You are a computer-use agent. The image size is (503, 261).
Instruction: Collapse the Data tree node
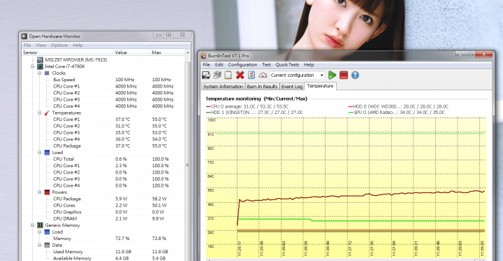39,245
